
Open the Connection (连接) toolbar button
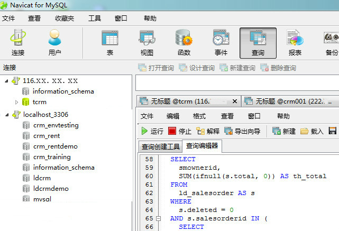pos(18,43)
